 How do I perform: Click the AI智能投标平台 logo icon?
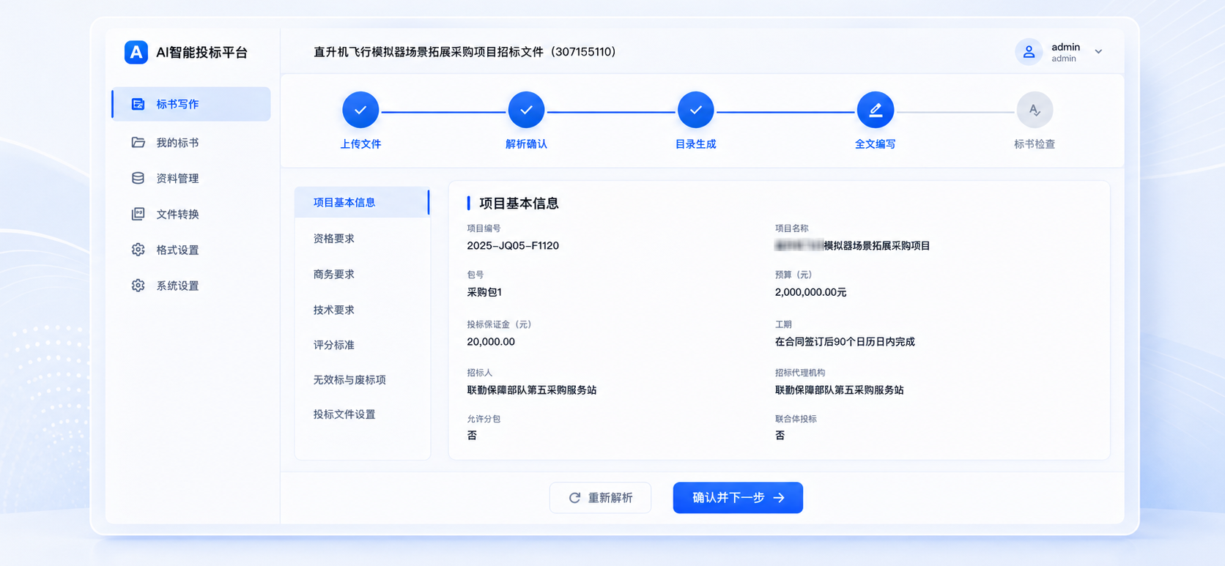(136, 52)
